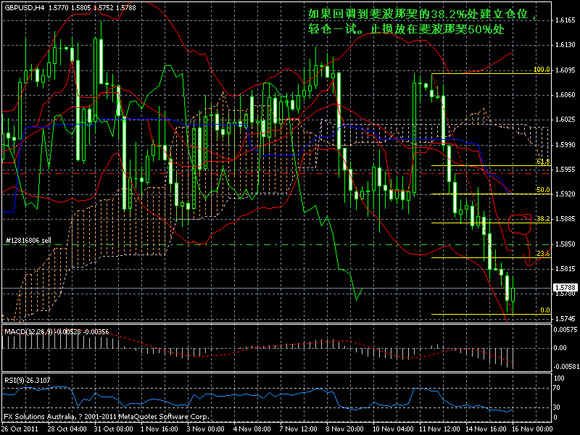Viewport: 580px width, 435px height.
Task: Click the '4 Nov 08:00' time axis label
Action: pos(252,429)
